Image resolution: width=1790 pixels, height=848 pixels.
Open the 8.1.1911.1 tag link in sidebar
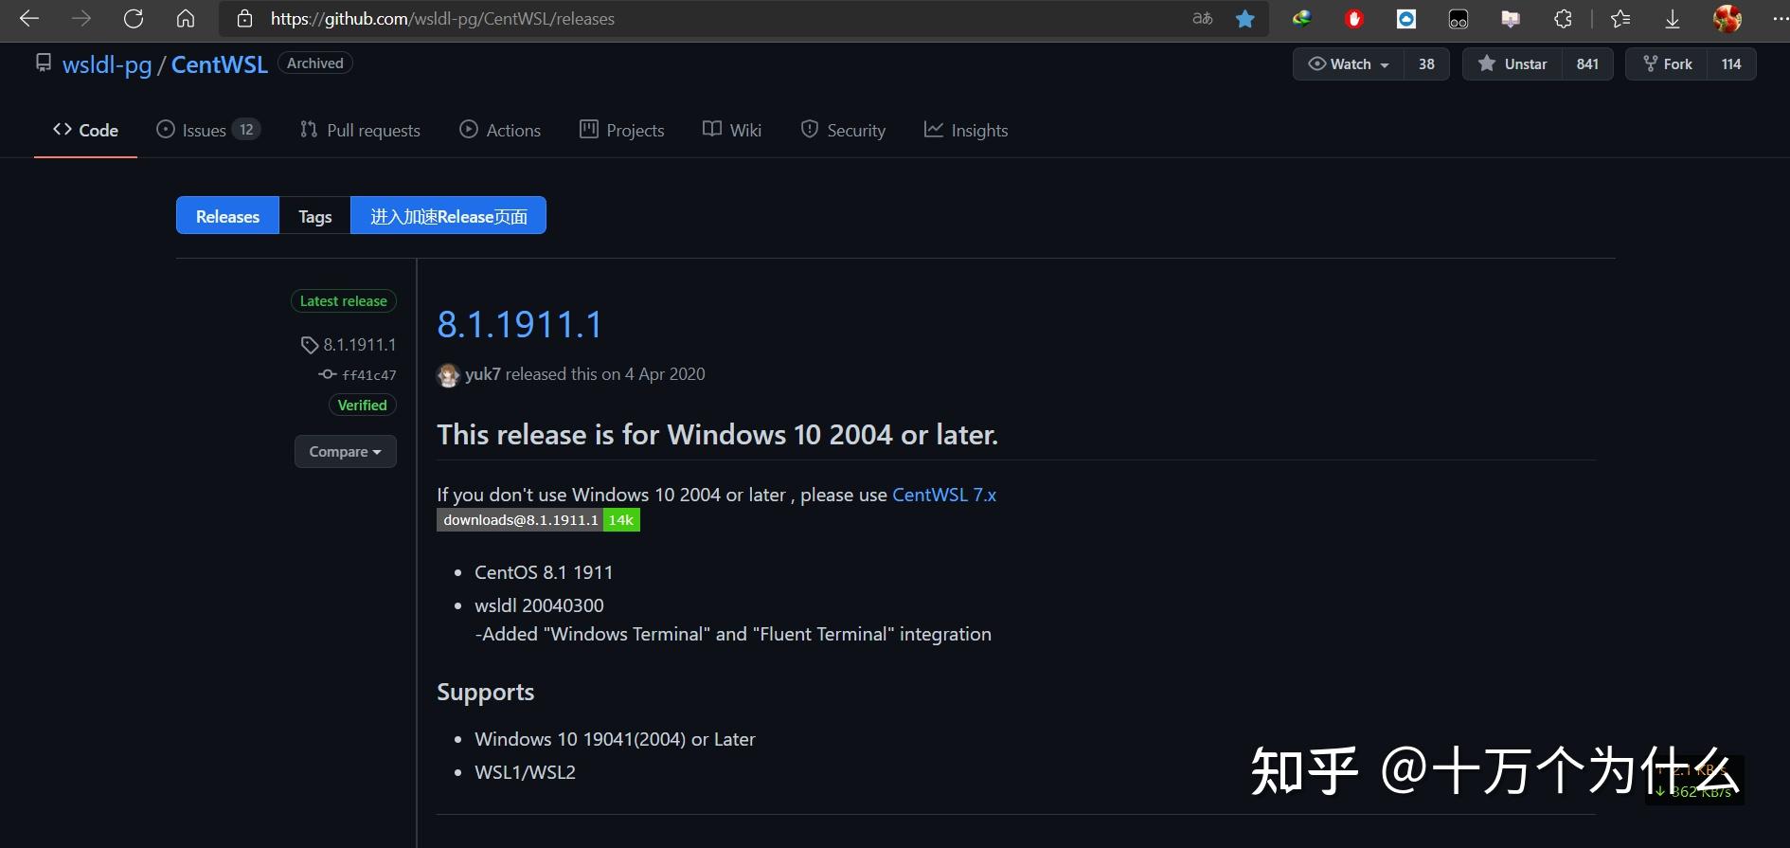pyautogui.click(x=349, y=344)
